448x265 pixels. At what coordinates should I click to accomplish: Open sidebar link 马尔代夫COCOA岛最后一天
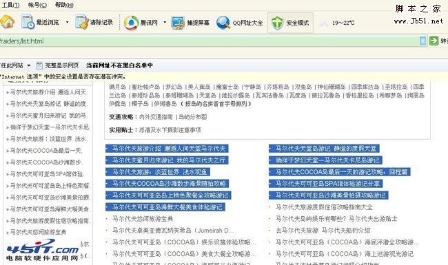pyautogui.click(x=47, y=151)
